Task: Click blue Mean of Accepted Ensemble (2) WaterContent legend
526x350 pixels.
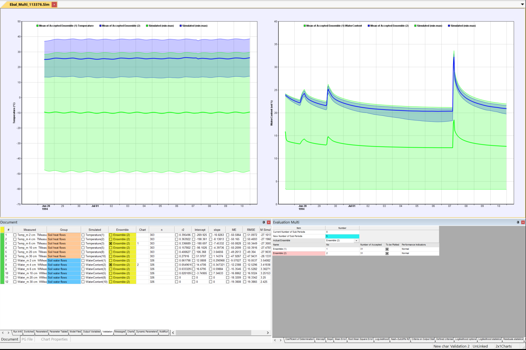Action: [x=388, y=26]
